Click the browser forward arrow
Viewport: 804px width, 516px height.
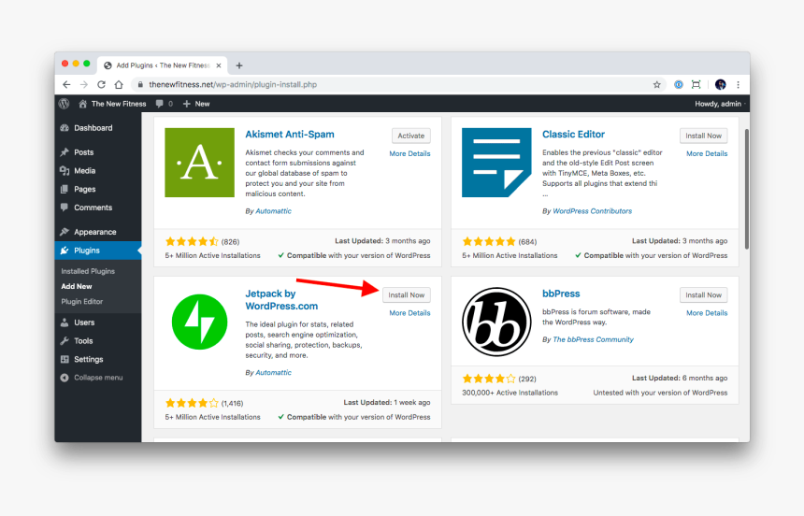84,85
